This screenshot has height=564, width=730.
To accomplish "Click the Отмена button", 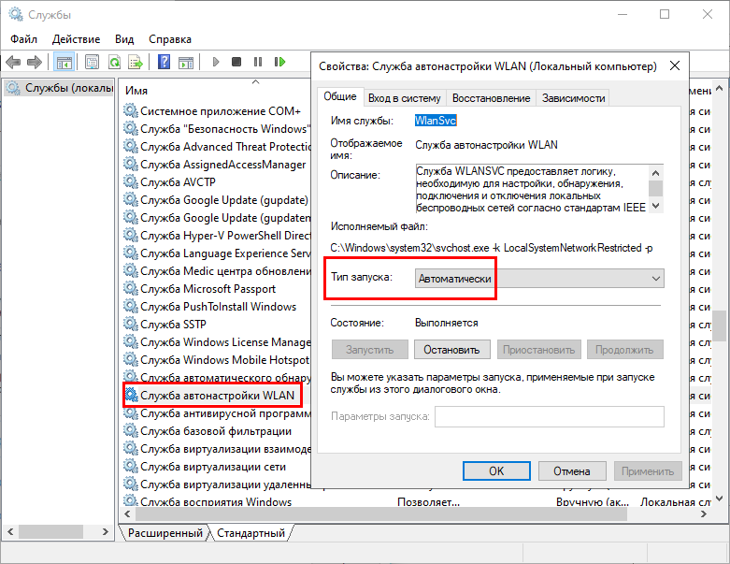I will (572, 471).
